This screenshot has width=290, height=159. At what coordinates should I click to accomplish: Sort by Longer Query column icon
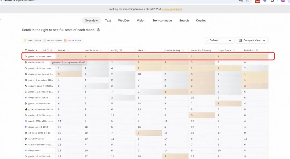click(x=234, y=50)
